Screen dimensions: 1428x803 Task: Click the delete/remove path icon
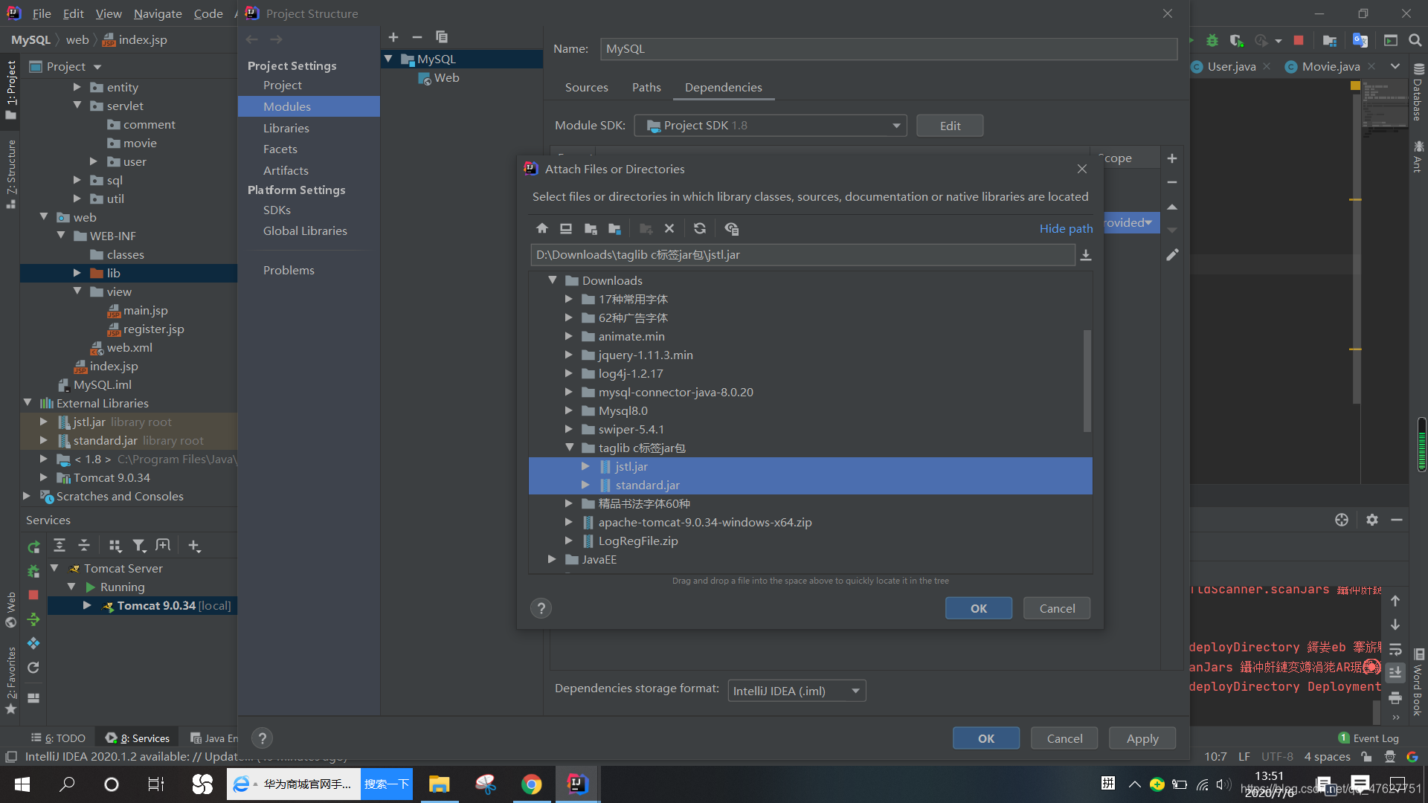[669, 228]
